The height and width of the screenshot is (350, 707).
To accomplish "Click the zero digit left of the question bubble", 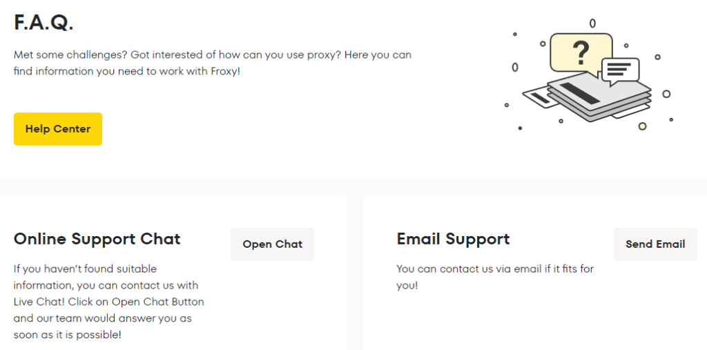I will (514, 67).
